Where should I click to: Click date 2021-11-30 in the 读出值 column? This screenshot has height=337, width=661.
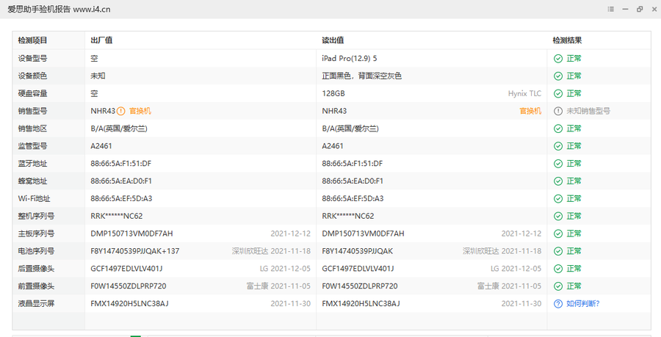[521, 304]
